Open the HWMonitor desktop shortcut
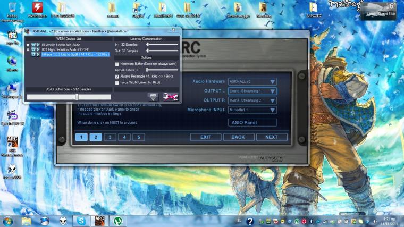 [37, 9]
